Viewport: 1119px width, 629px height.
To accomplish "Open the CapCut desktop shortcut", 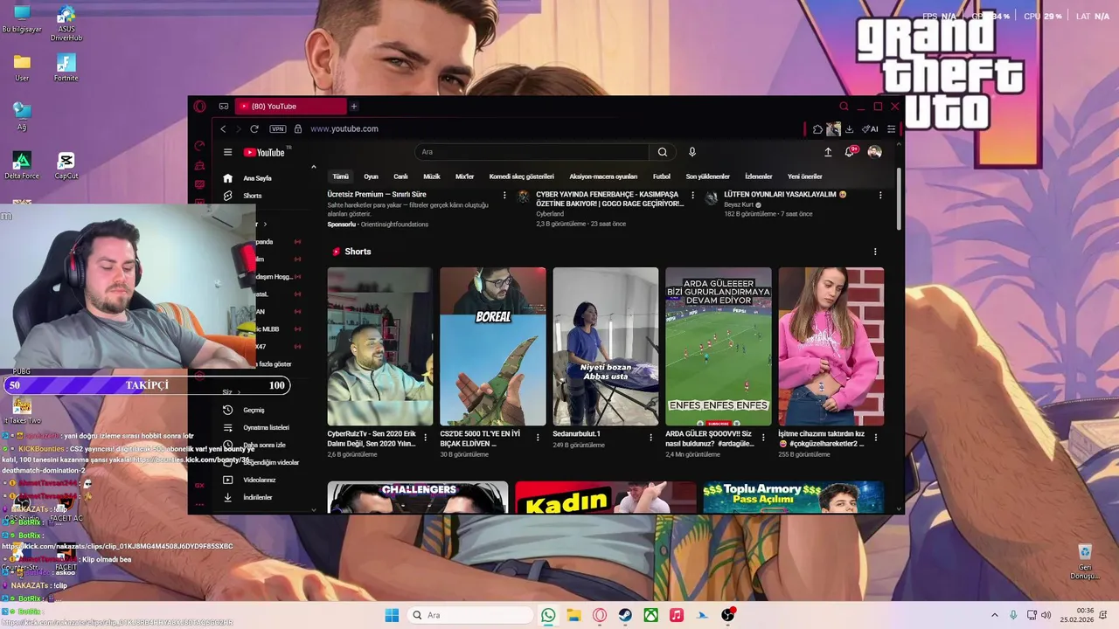I will [x=66, y=166].
